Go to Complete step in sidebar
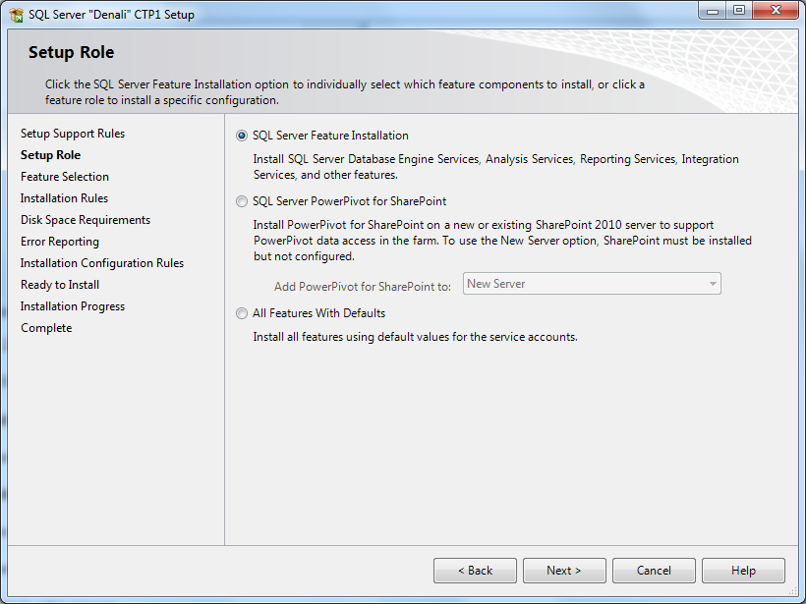 [46, 328]
